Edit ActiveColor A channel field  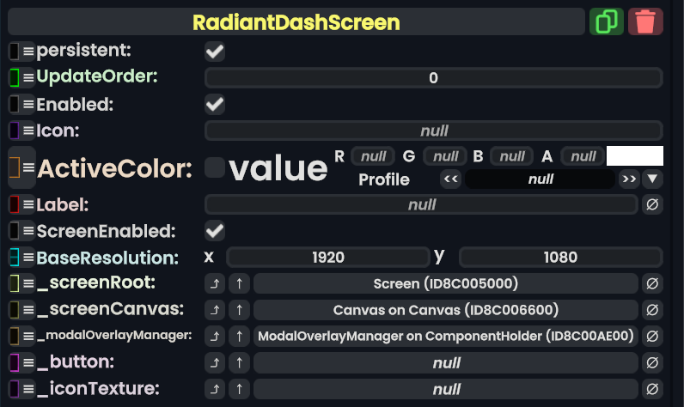click(583, 156)
